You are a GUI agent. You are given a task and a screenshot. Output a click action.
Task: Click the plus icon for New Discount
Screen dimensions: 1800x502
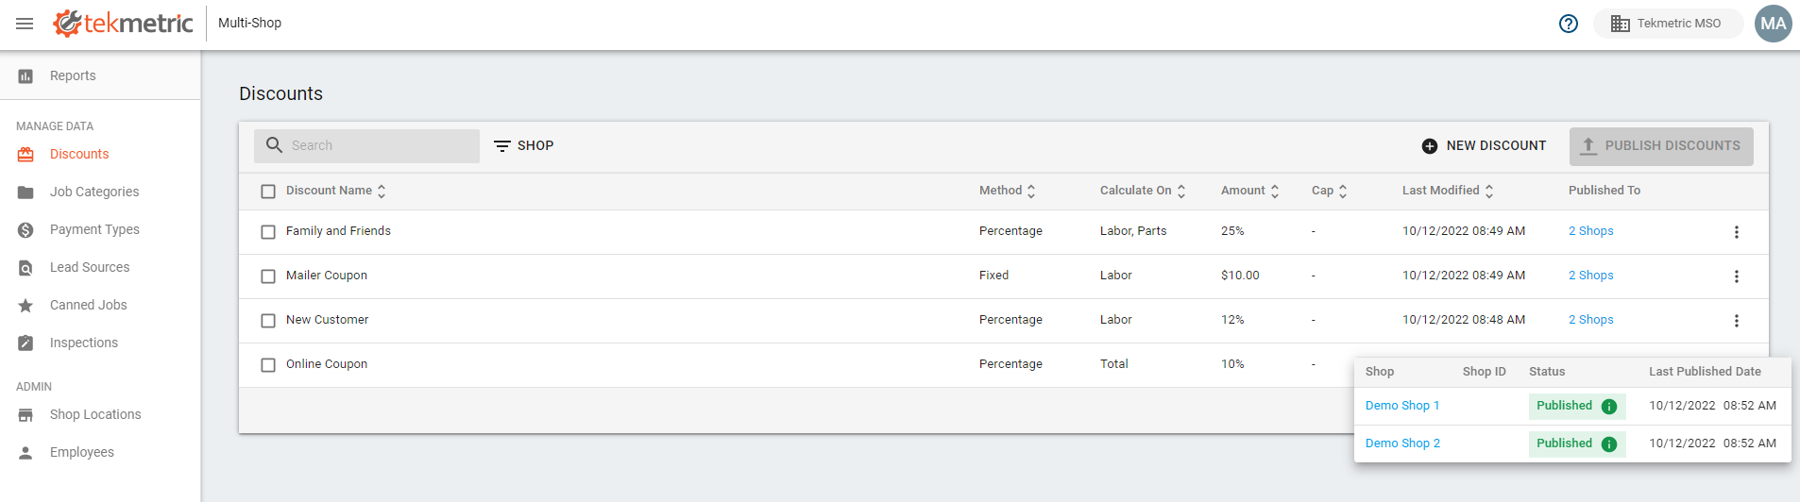tap(1430, 146)
